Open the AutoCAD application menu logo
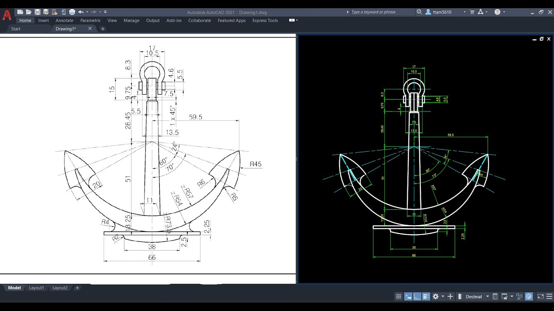 pyautogui.click(x=7, y=15)
